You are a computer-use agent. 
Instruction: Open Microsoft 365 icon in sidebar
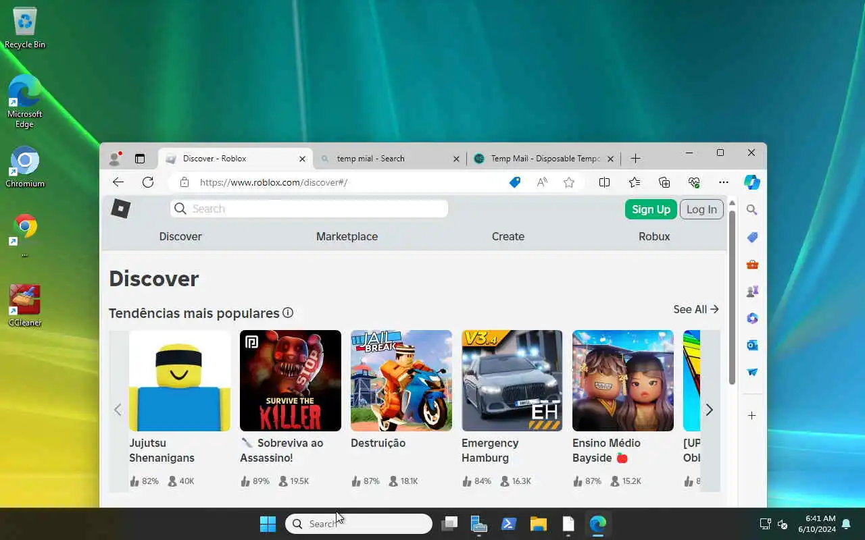click(x=752, y=318)
